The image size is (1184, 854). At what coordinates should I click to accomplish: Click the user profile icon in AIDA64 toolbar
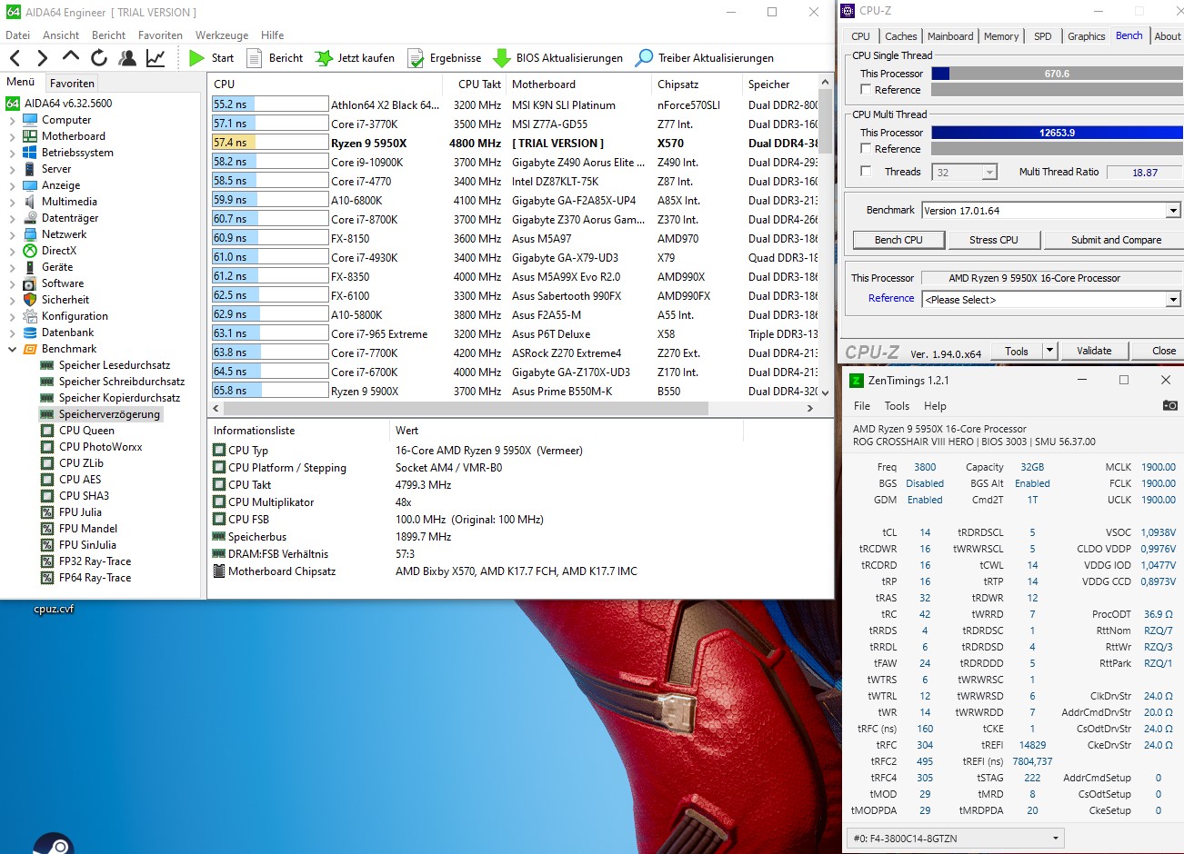127,58
